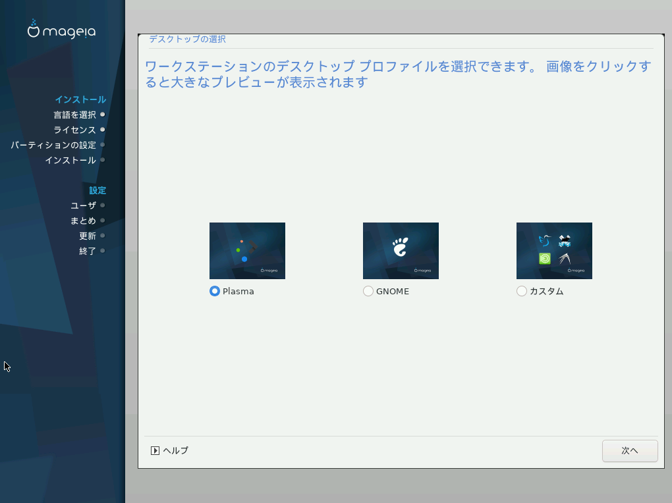Click the ライセンス step in sidebar
The width and height of the screenshot is (672, 503).
74,130
